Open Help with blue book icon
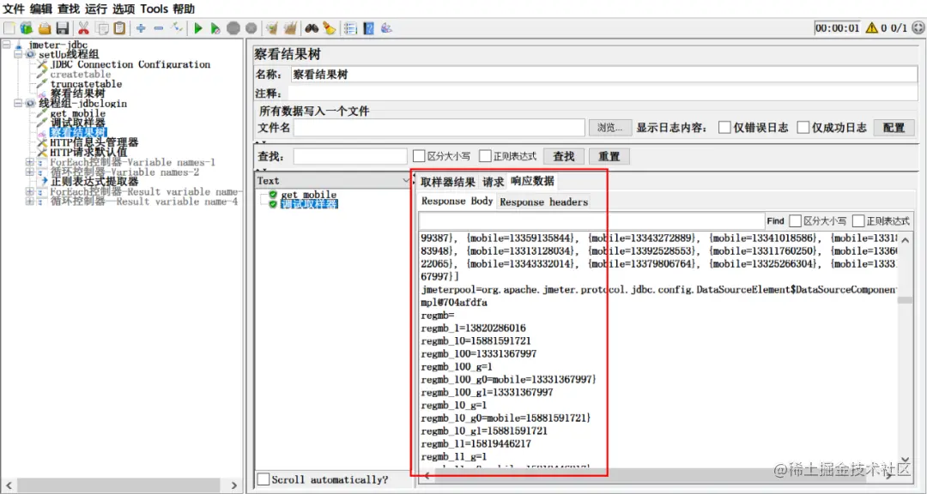This screenshot has width=927, height=494. pos(369,27)
